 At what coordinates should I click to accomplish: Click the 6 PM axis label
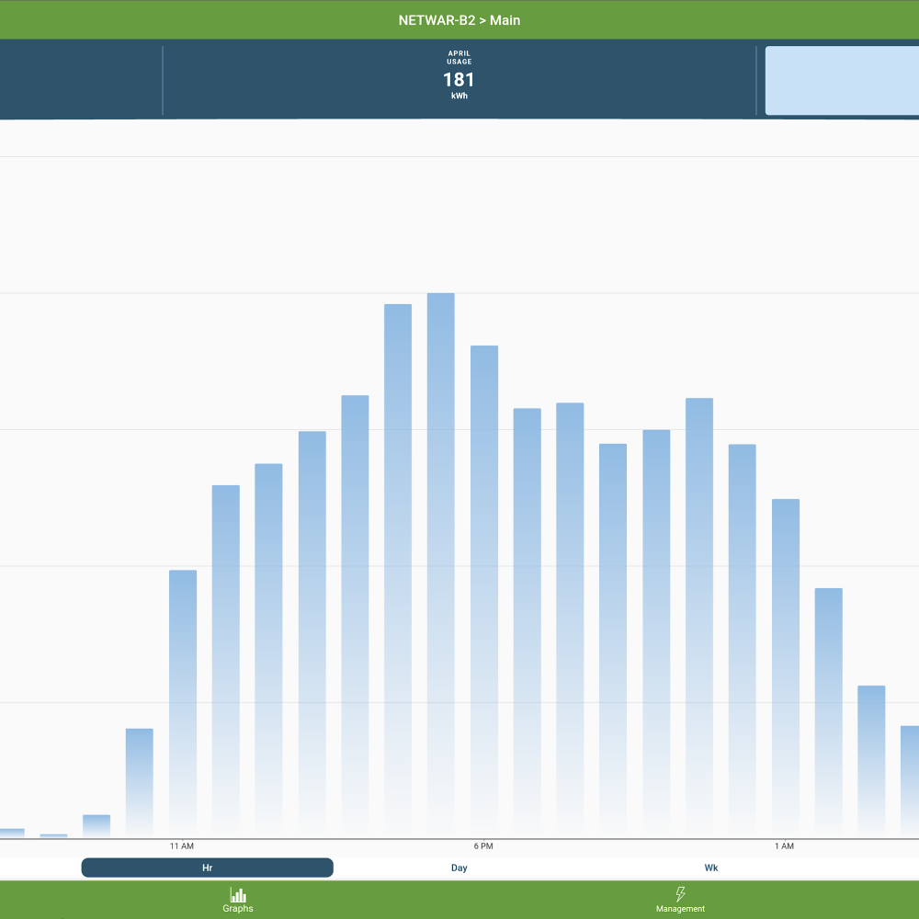coord(483,845)
